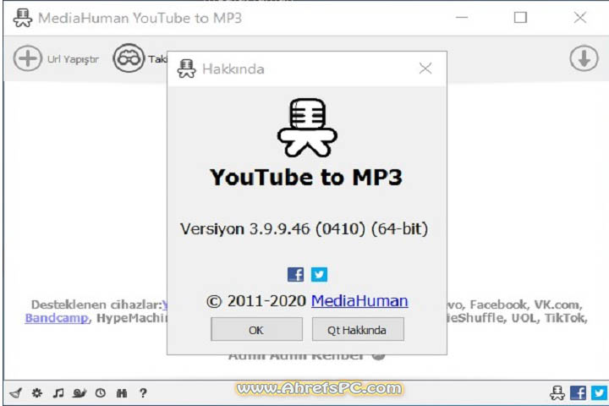Click the music note icon in bottom bar
The image size is (609, 406).
pyautogui.click(x=58, y=392)
